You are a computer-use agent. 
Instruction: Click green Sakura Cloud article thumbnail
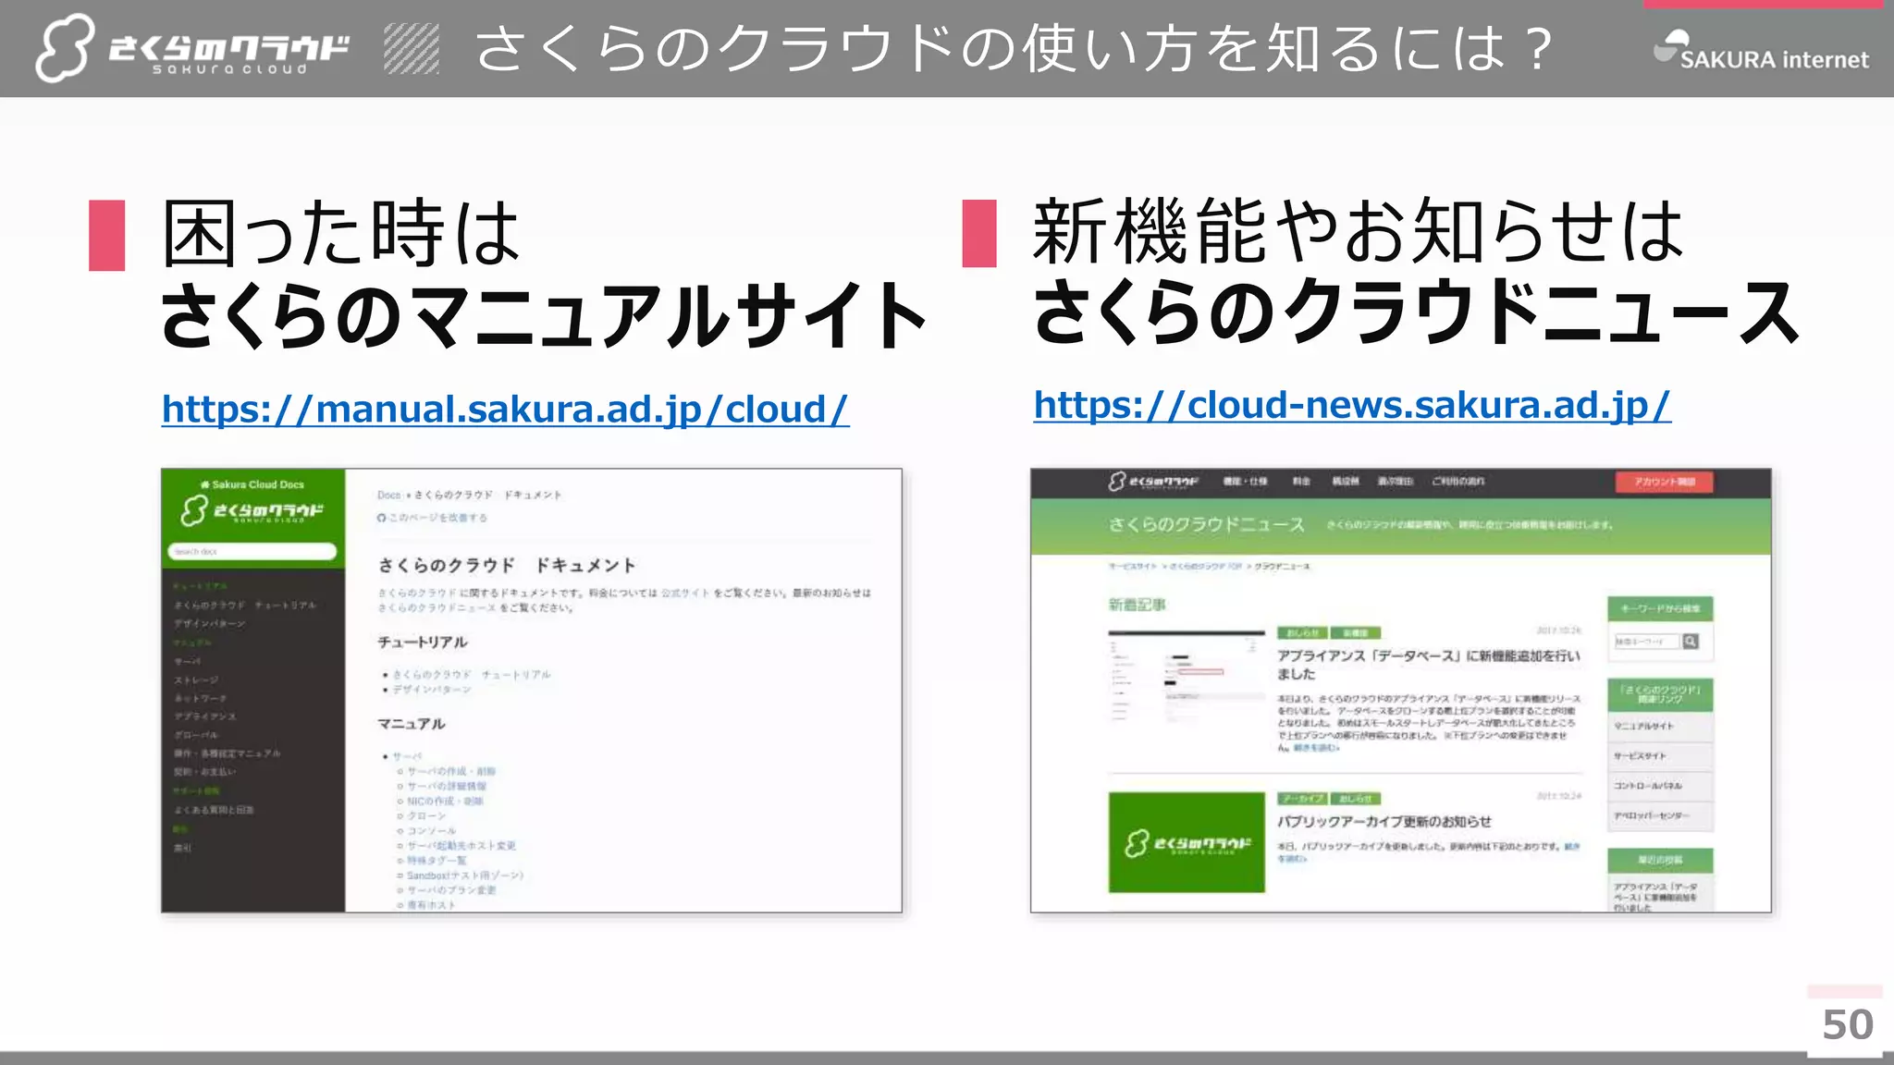[x=1187, y=842]
